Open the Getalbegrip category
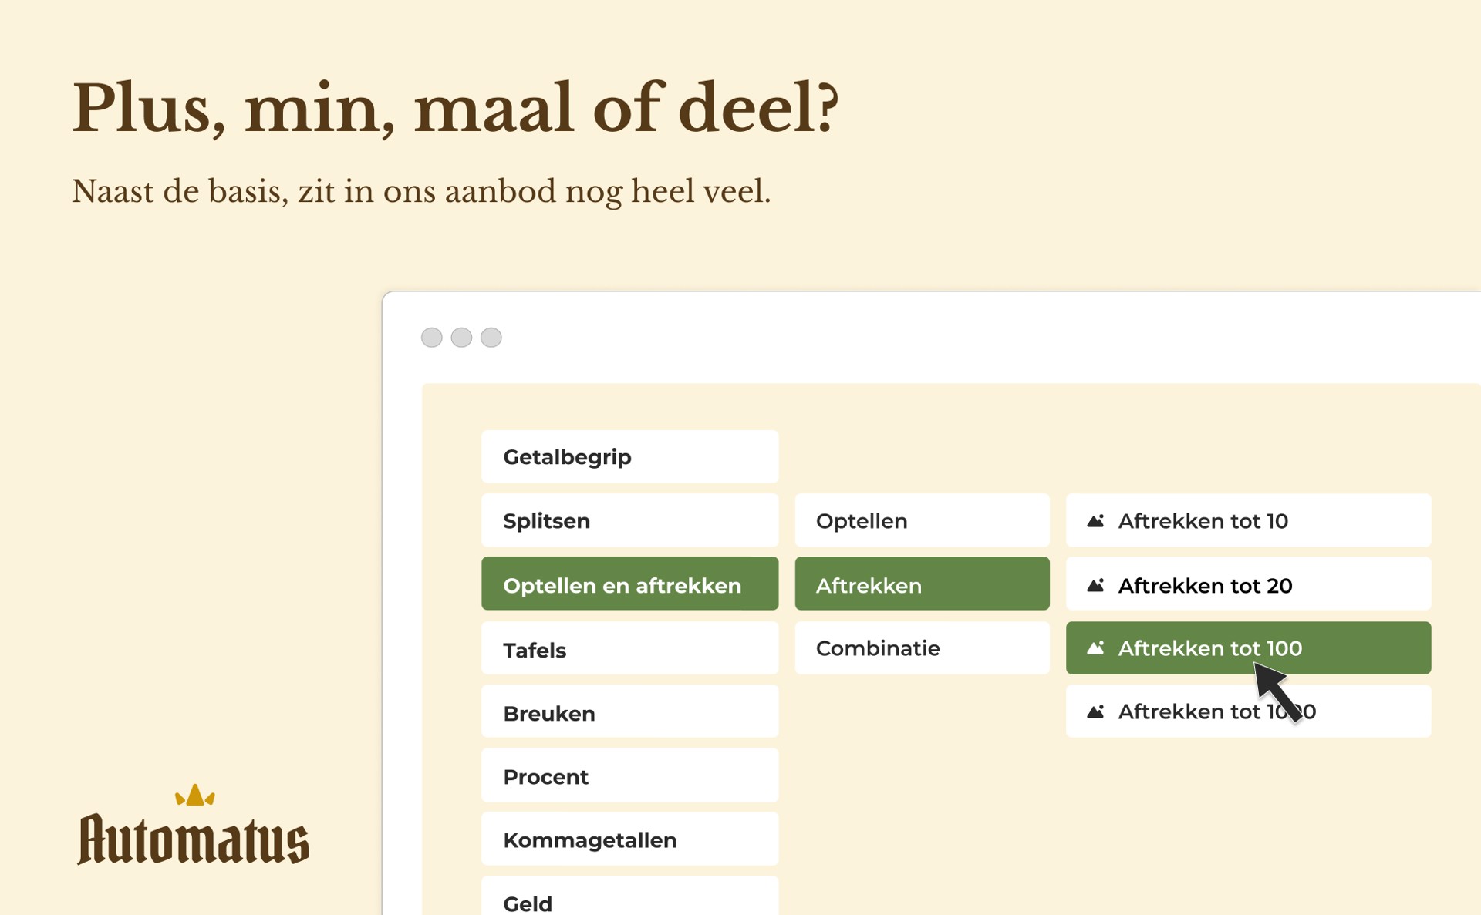Viewport: 1481px width, 915px height. (x=629, y=457)
